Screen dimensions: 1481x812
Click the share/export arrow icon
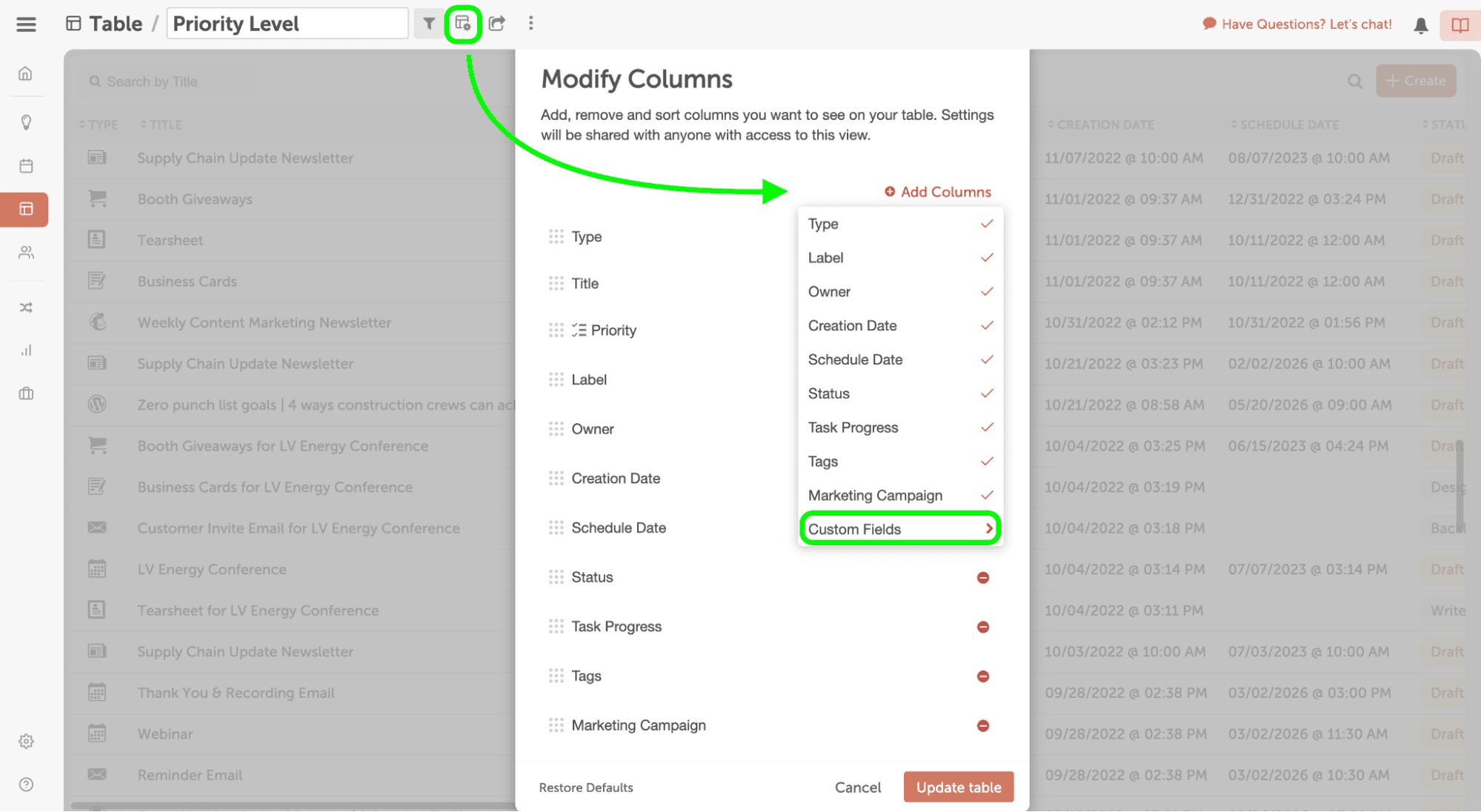tap(497, 24)
